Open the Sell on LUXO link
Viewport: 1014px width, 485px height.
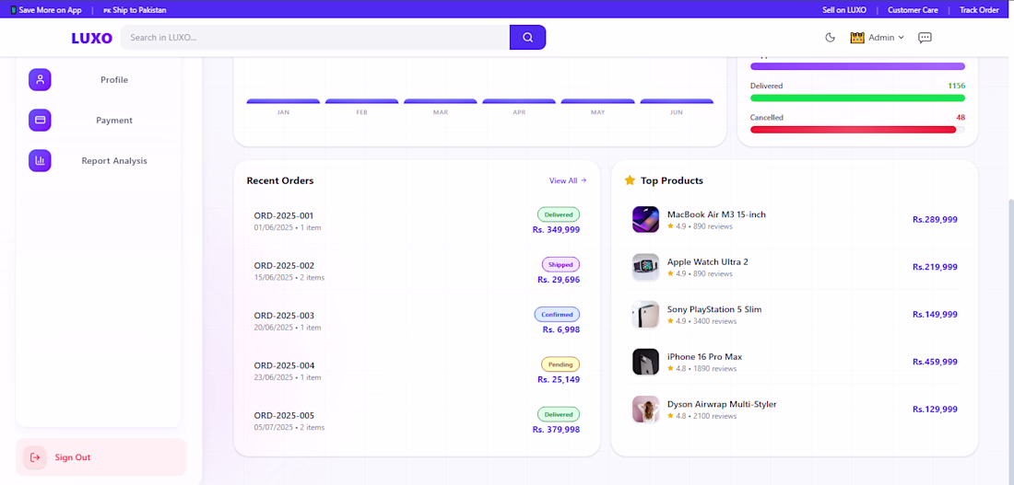tap(843, 10)
